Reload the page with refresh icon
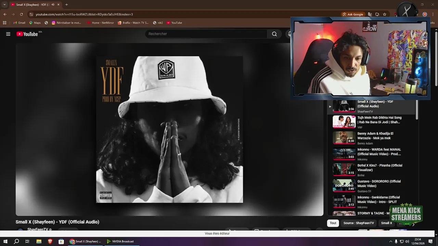Screen dimensions: 438x246 [x=21, y=14]
